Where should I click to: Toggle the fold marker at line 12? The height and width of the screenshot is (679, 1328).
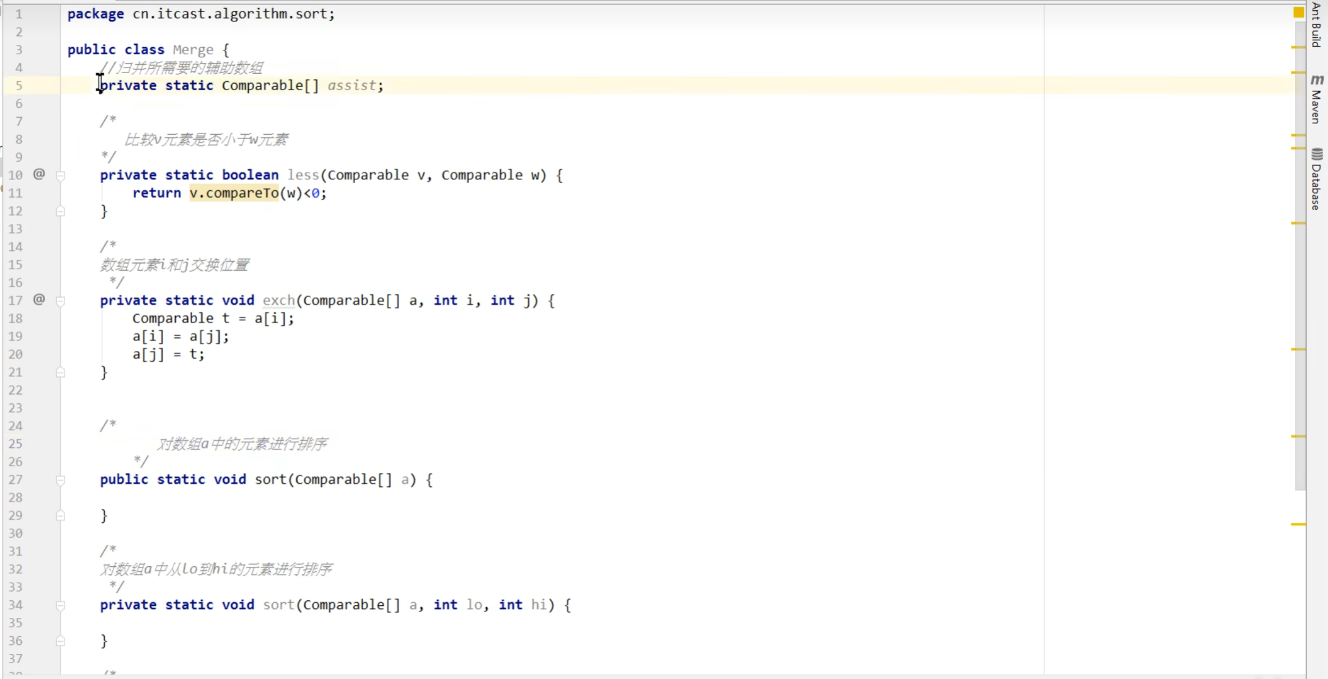point(61,211)
